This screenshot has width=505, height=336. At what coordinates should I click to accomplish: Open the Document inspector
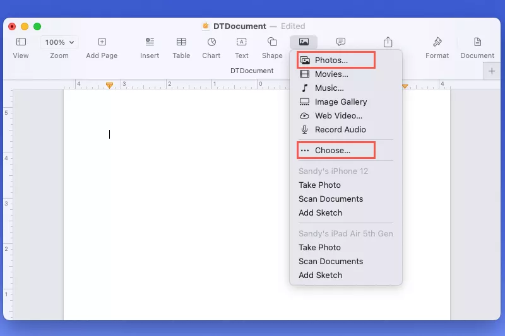click(x=477, y=48)
